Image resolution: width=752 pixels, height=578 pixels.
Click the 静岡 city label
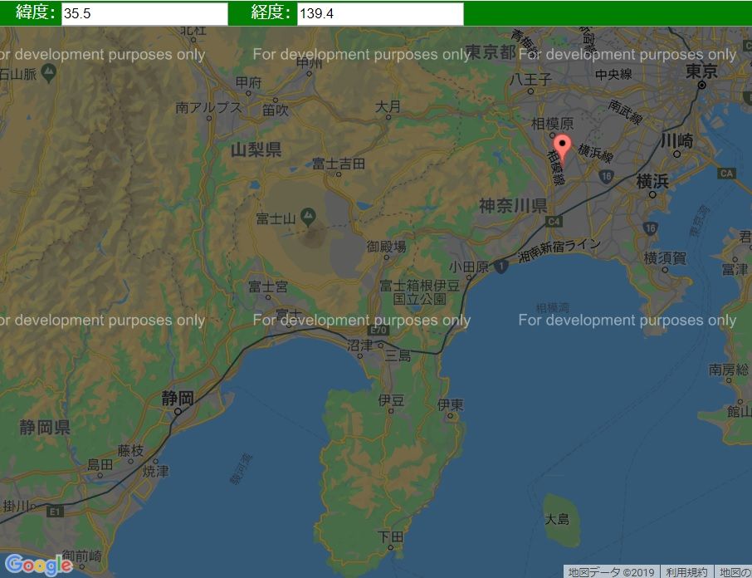tap(178, 398)
